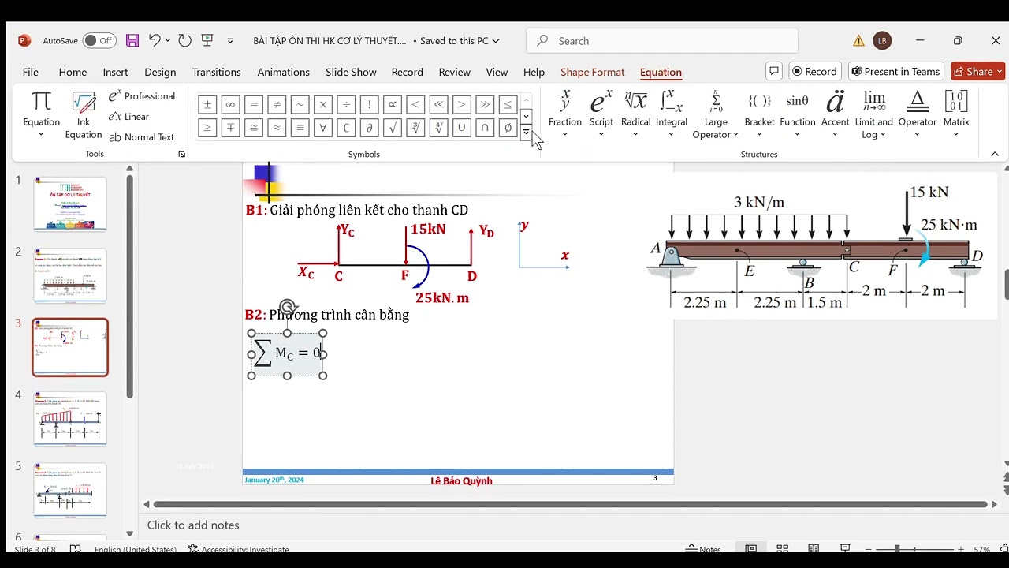Insert the infinity symbol

pos(230,103)
